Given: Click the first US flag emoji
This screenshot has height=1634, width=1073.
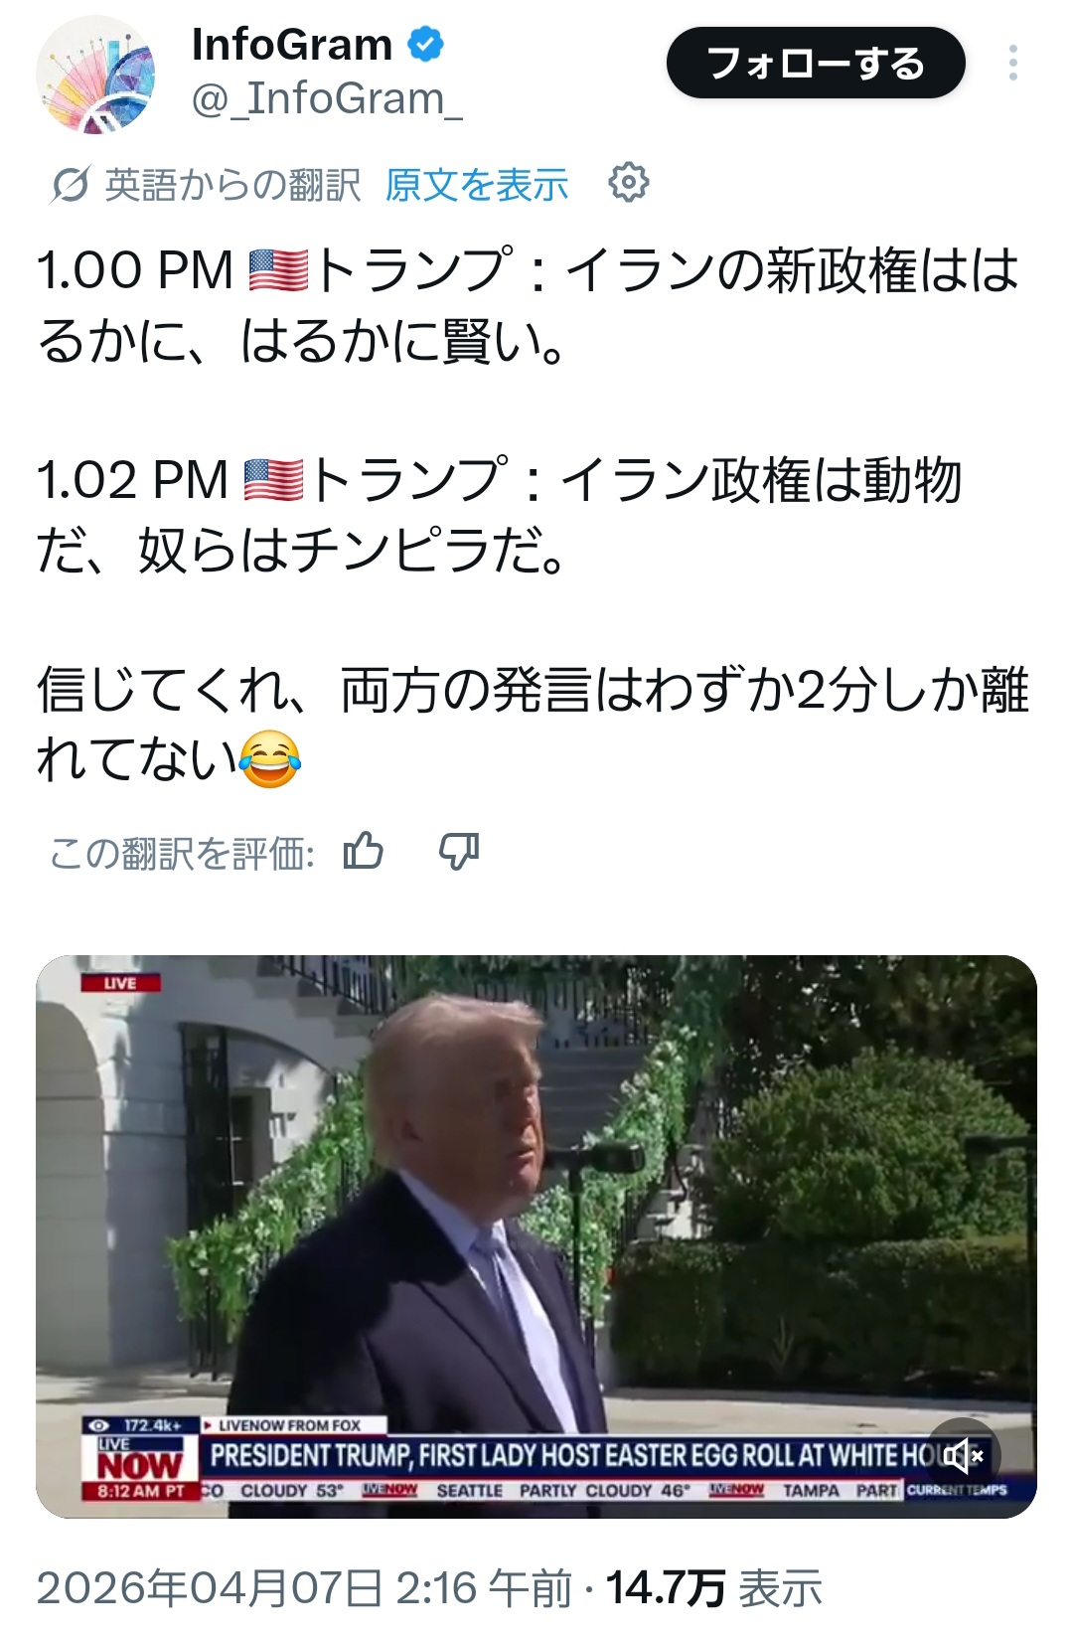Looking at the screenshot, I should (x=278, y=270).
